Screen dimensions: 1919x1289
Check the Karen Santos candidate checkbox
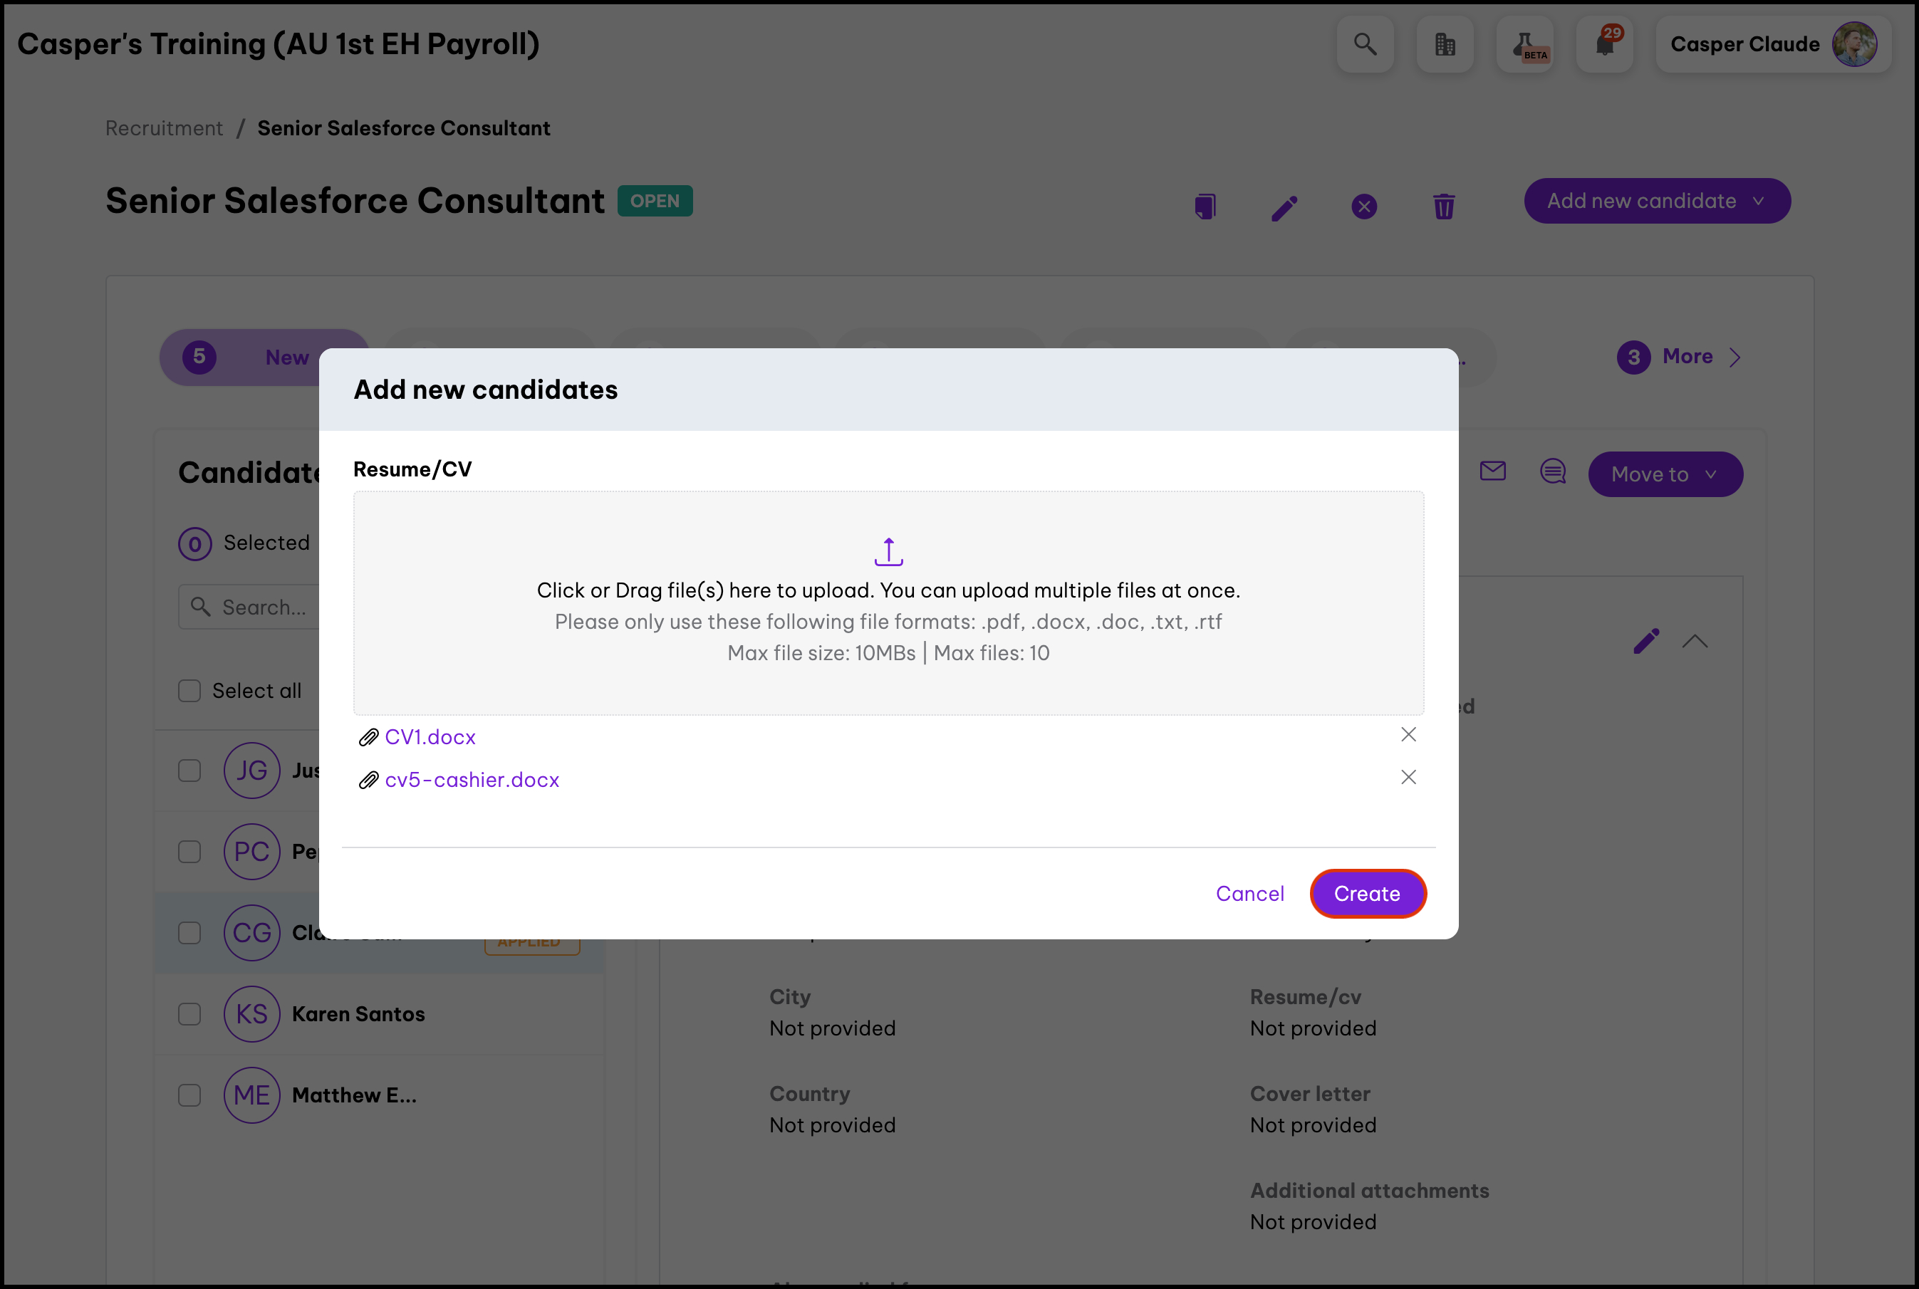pos(190,1013)
